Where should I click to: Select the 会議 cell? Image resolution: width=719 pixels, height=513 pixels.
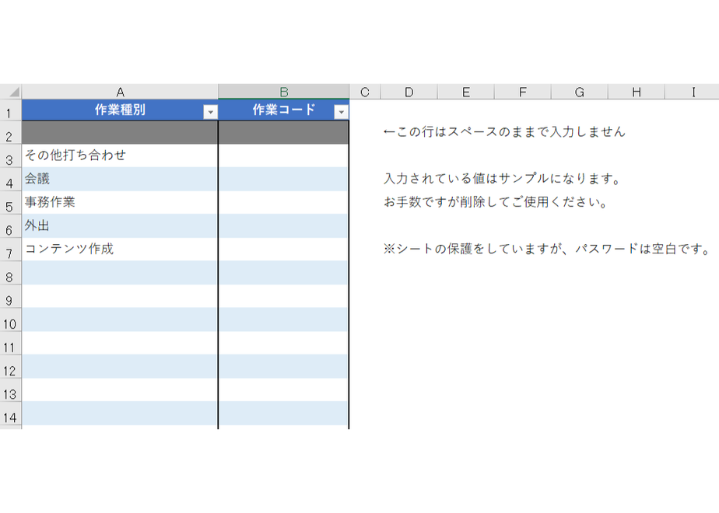pyautogui.click(x=120, y=179)
